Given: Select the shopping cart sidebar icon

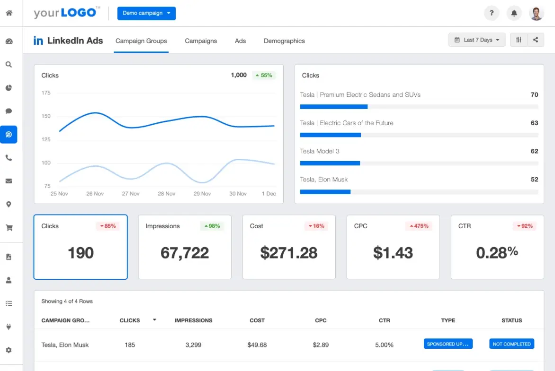Looking at the screenshot, I should click(9, 228).
